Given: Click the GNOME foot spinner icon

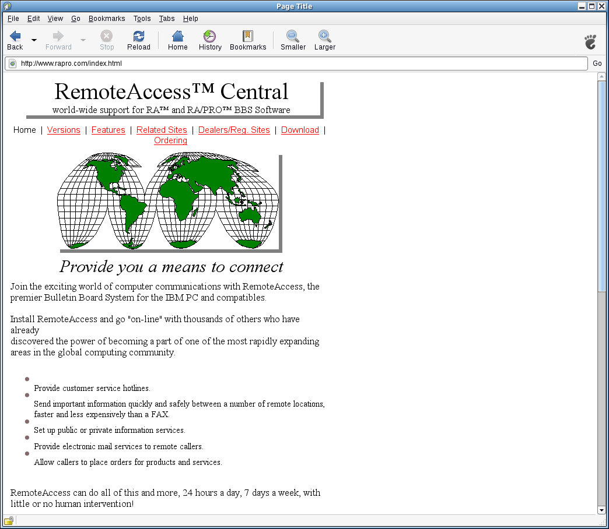Looking at the screenshot, I should coord(590,42).
